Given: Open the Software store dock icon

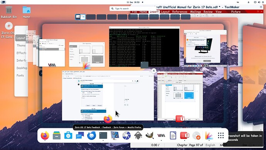Looking at the screenshot, I should pos(68,136).
